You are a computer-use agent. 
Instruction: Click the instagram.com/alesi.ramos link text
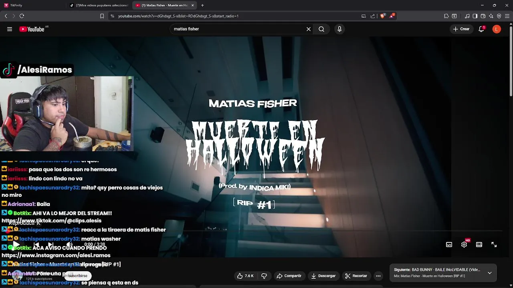pos(56,255)
